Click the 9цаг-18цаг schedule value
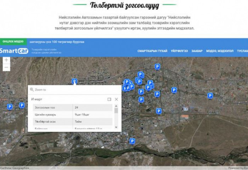The image size is (248, 170). [82, 115]
